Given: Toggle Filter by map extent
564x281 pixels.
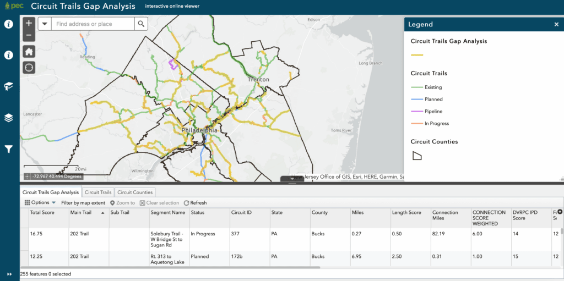Looking at the screenshot, I should coord(83,203).
